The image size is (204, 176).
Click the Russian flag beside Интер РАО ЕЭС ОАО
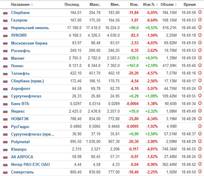[x=5, y=165]
